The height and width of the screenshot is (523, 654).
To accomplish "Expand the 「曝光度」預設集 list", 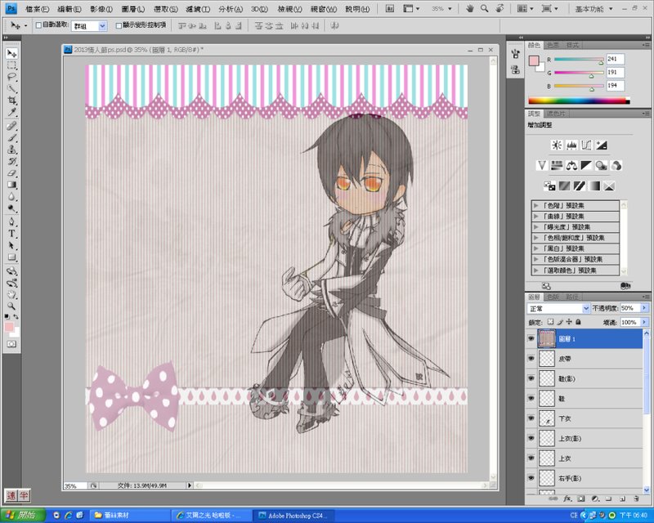I will (536, 227).
